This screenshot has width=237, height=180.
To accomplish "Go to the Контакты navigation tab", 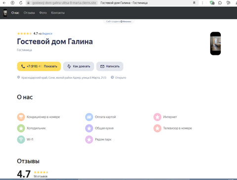I will coord(58,13).
